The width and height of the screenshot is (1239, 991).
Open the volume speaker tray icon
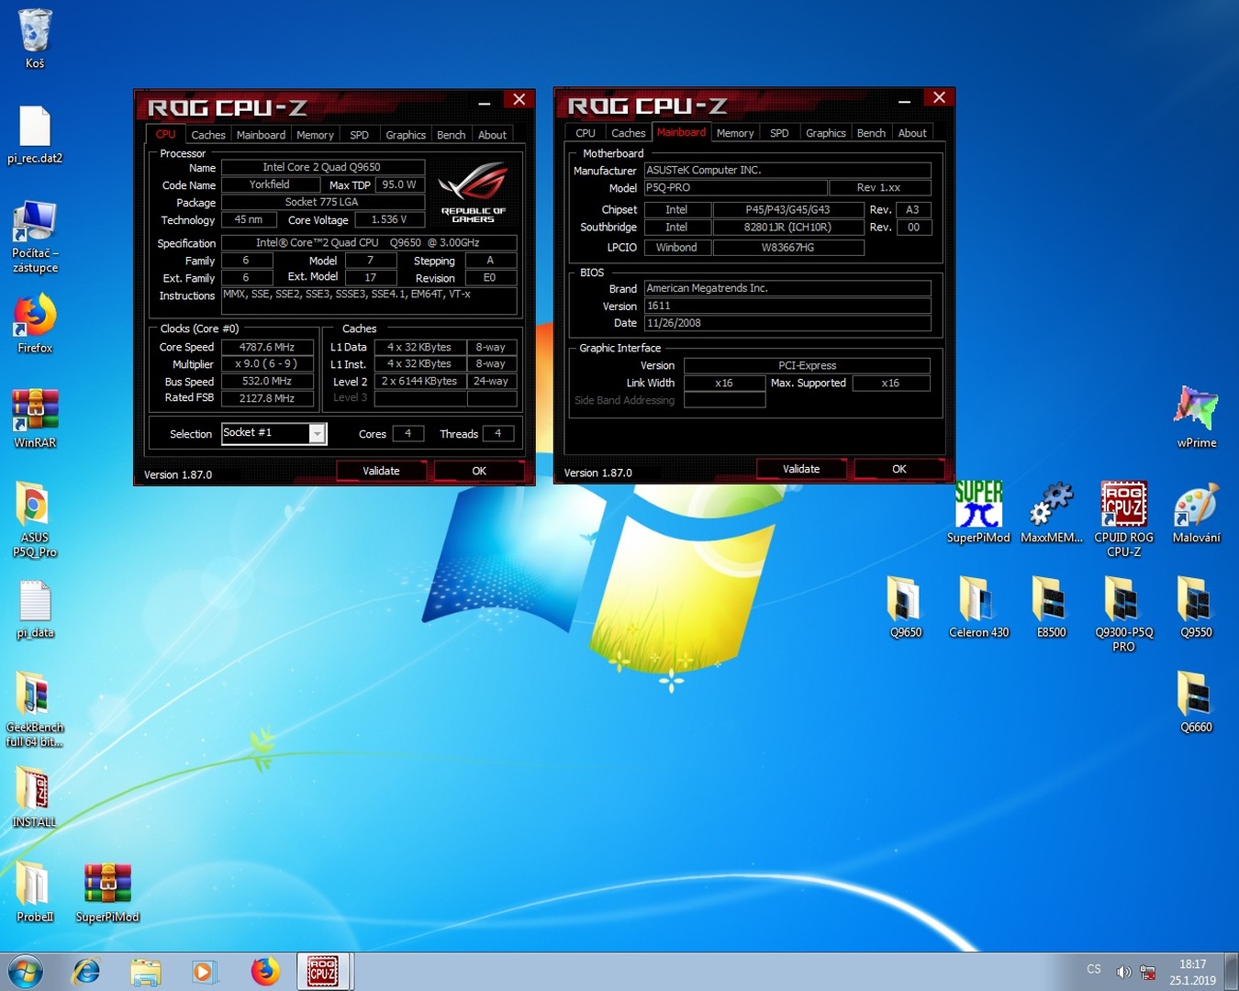[x=1123, y=972]
